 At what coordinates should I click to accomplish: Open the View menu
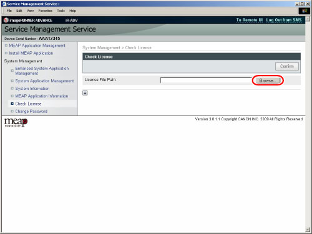pyautogui.click(x=30, y=11)
